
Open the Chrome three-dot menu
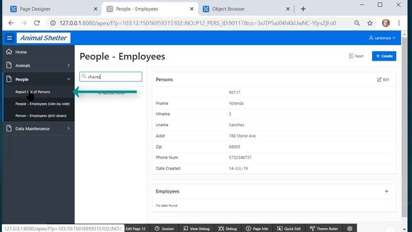point(399,23)
